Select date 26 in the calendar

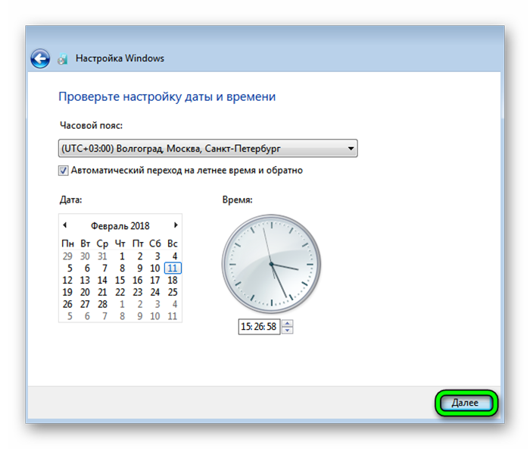click(67, 304)
